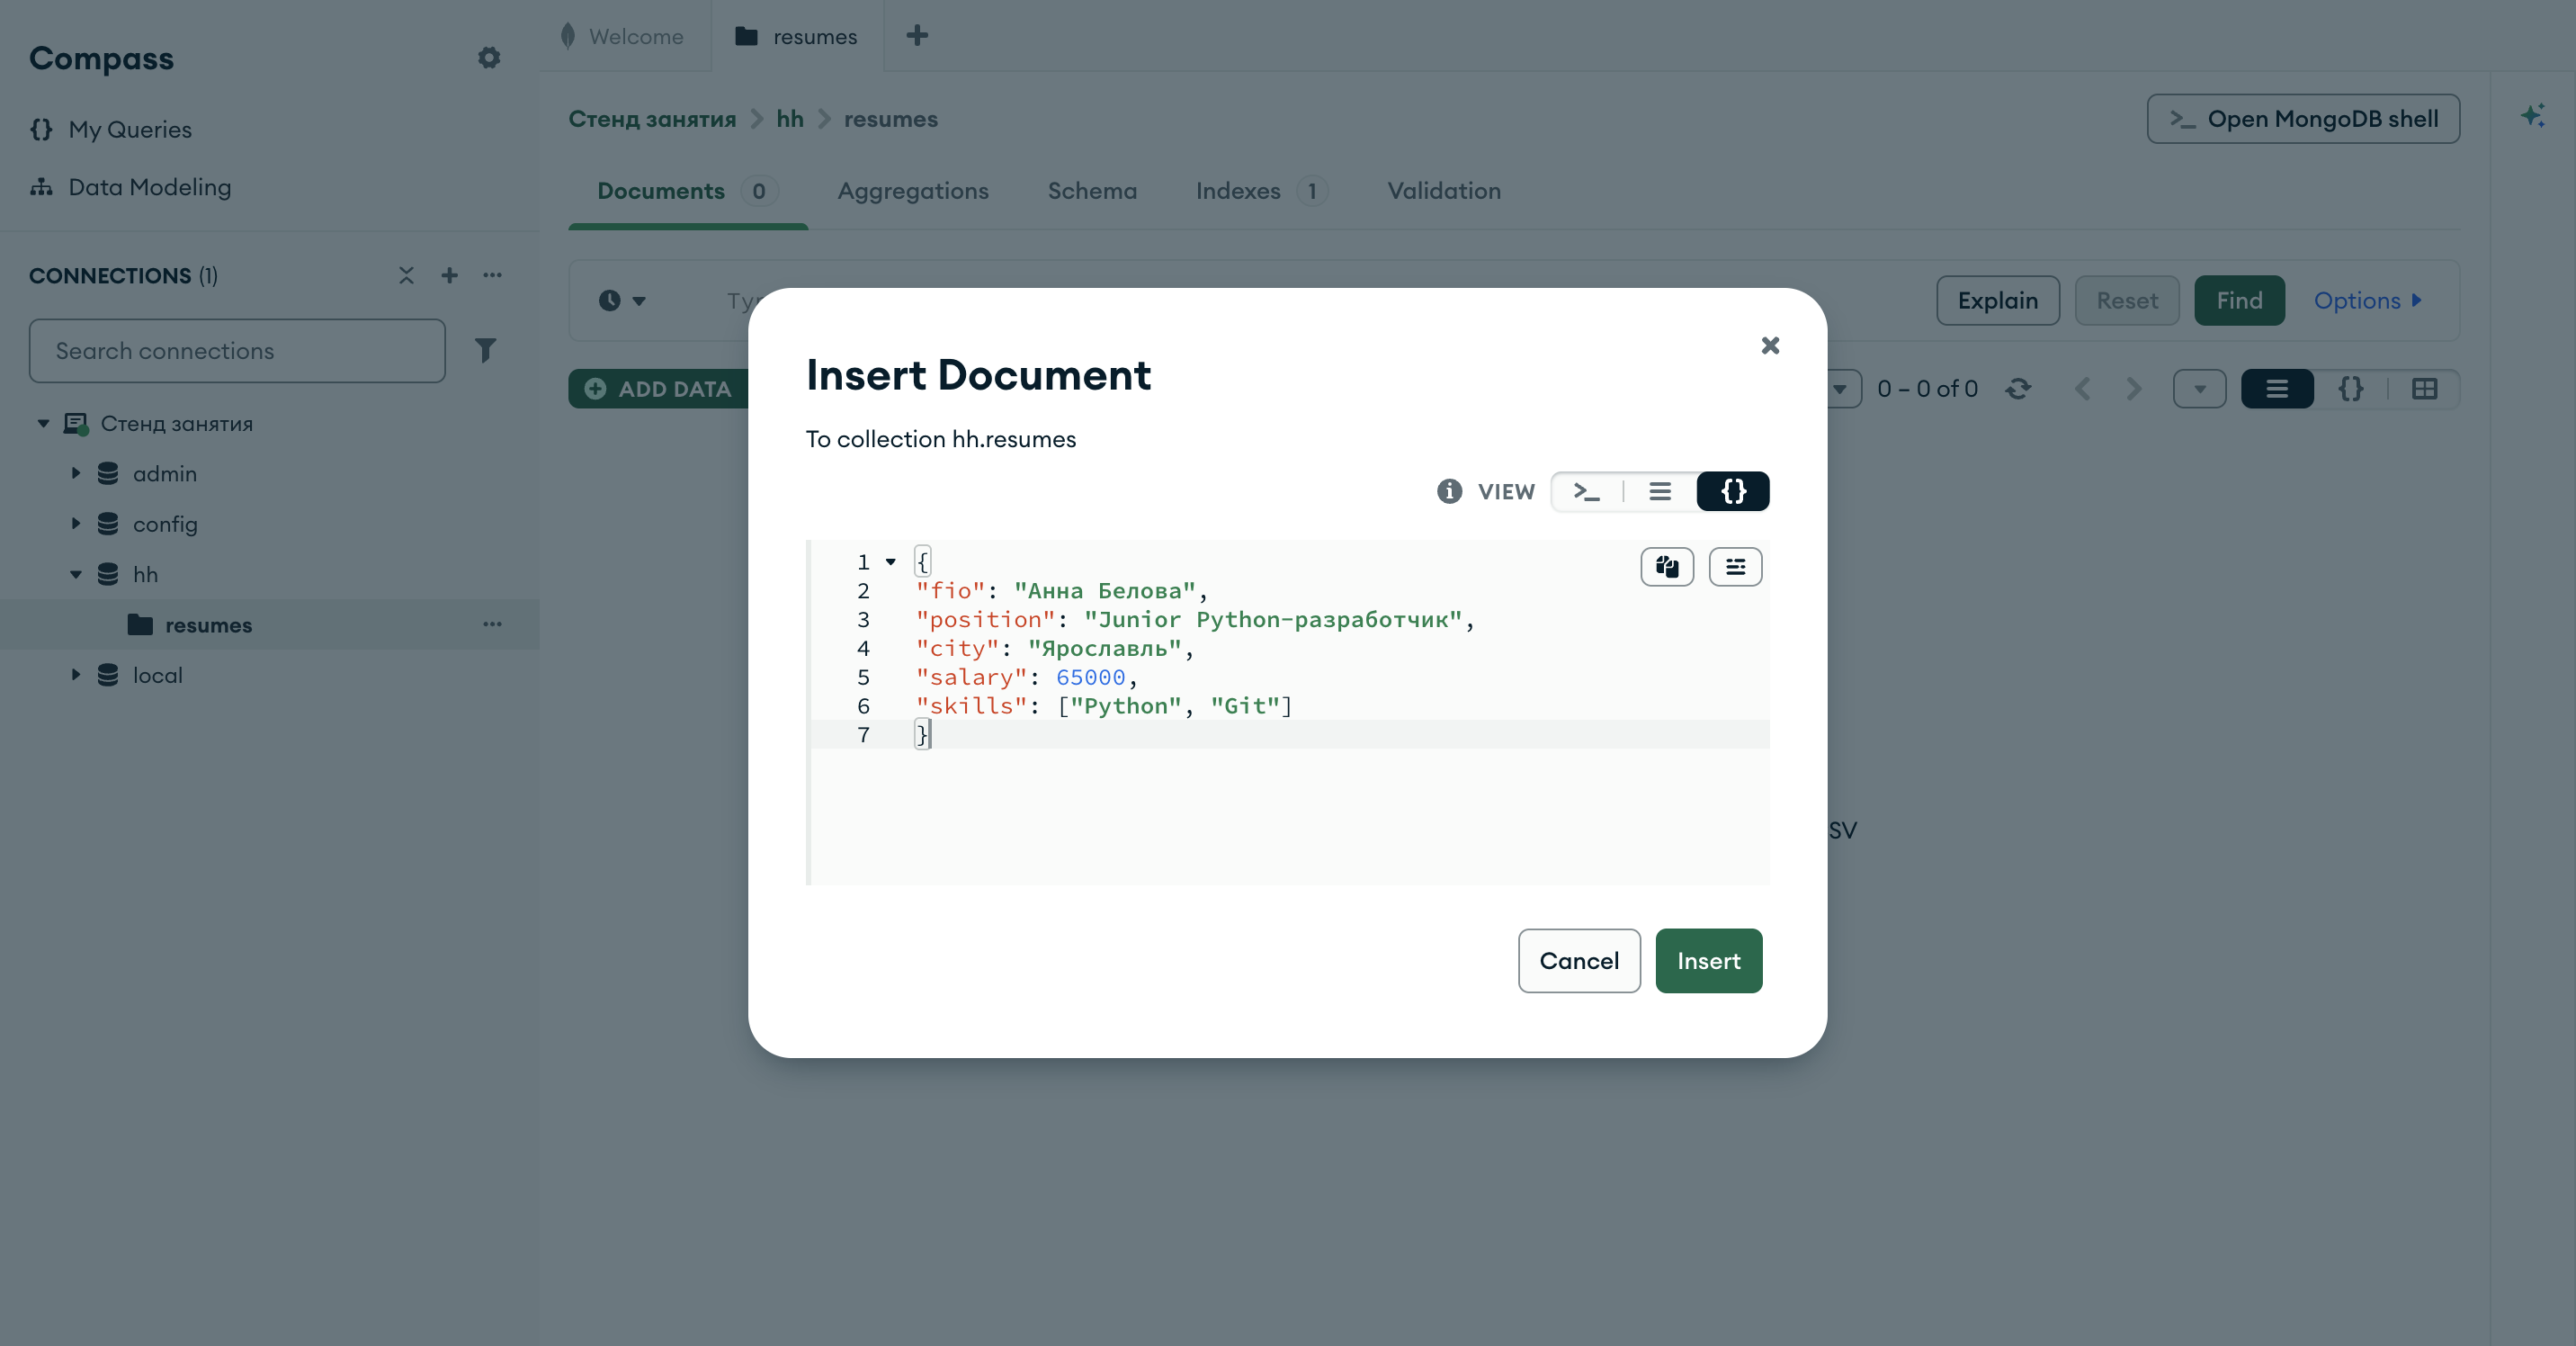Viewport: 2576px width, 1346px height.
Task: Click the Insert button
Action: 1708,960
